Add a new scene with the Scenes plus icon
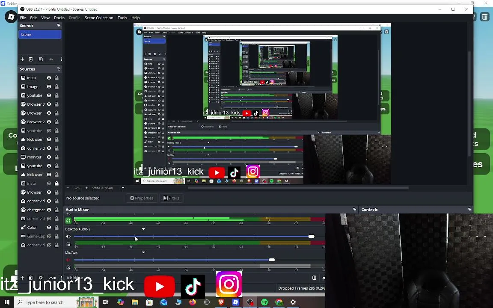This screenshot has width=493, height=308. tap(22, 59)
